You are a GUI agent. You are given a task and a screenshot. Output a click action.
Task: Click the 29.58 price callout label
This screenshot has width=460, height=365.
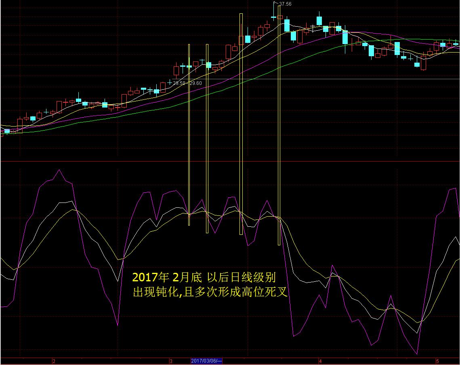coord(179,82)
